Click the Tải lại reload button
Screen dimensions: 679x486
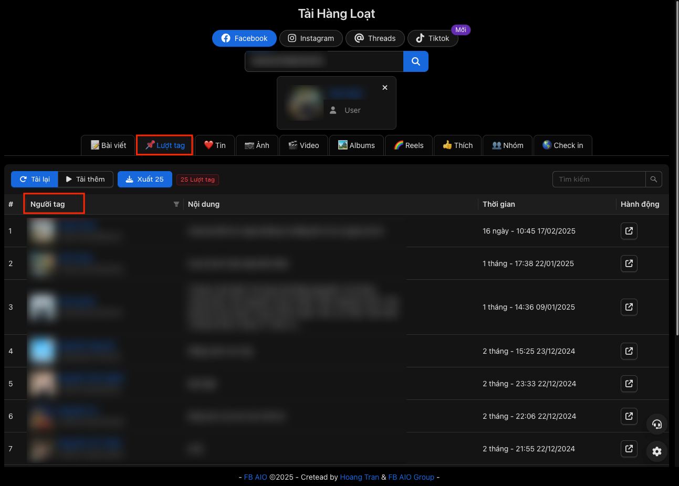click(35, 179)
